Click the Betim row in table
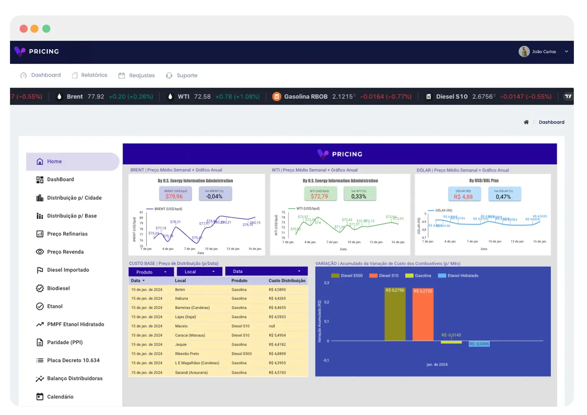The width and height of the screenshot is (587, 415). tap(218, 289)
